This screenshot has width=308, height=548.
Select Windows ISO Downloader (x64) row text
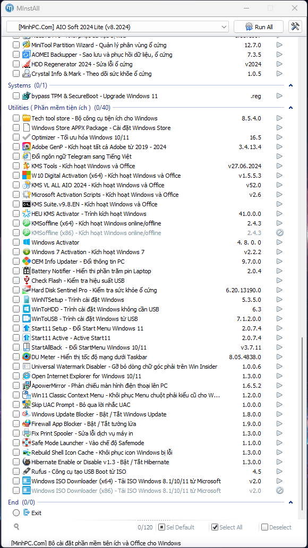click(x=126, y=481)
